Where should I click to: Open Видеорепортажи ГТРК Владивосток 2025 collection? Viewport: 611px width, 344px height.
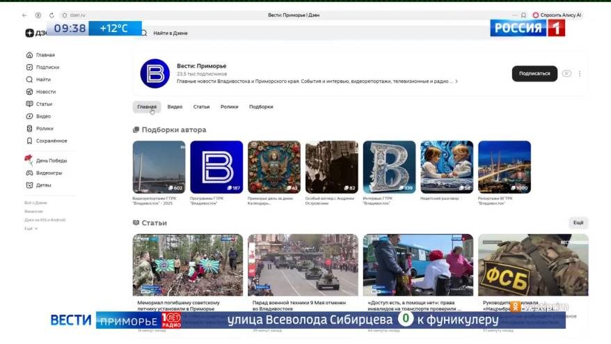(x=159, y=167)
